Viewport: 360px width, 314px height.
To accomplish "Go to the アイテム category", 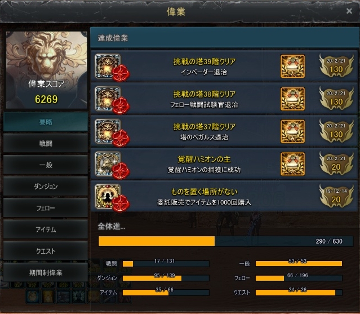I will [x=46, y=229].
